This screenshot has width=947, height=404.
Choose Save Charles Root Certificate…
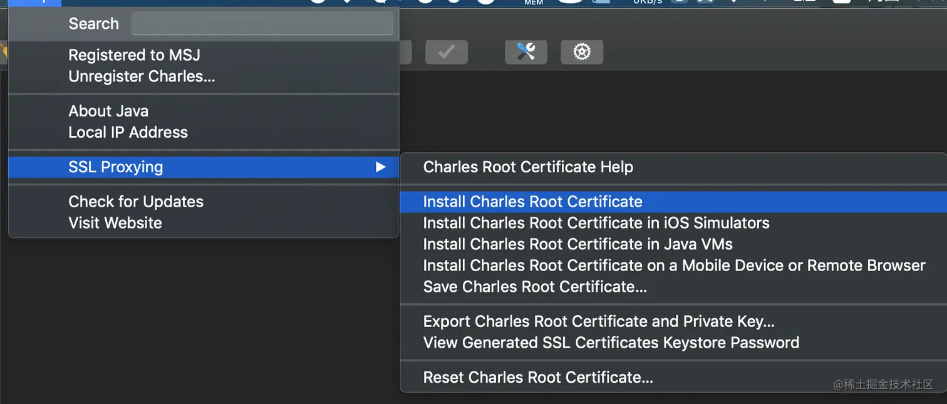(673, 287)
